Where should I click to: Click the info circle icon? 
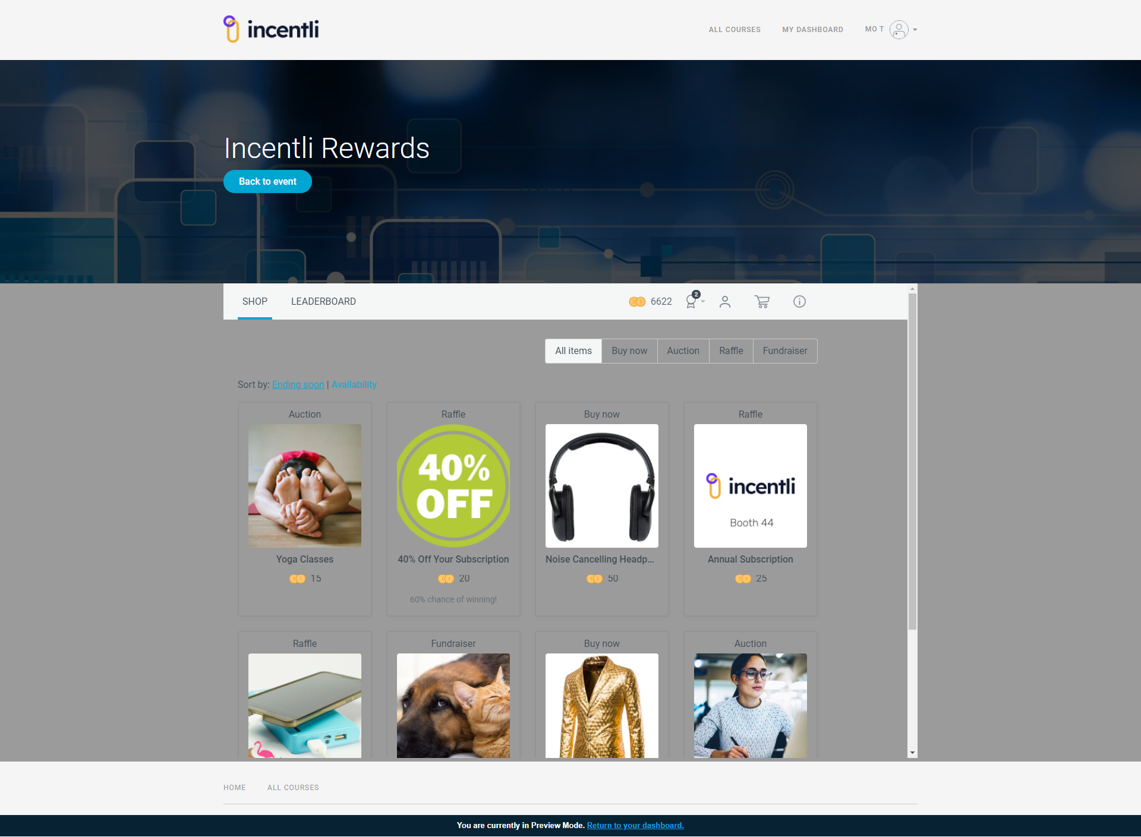pos(799,302)
